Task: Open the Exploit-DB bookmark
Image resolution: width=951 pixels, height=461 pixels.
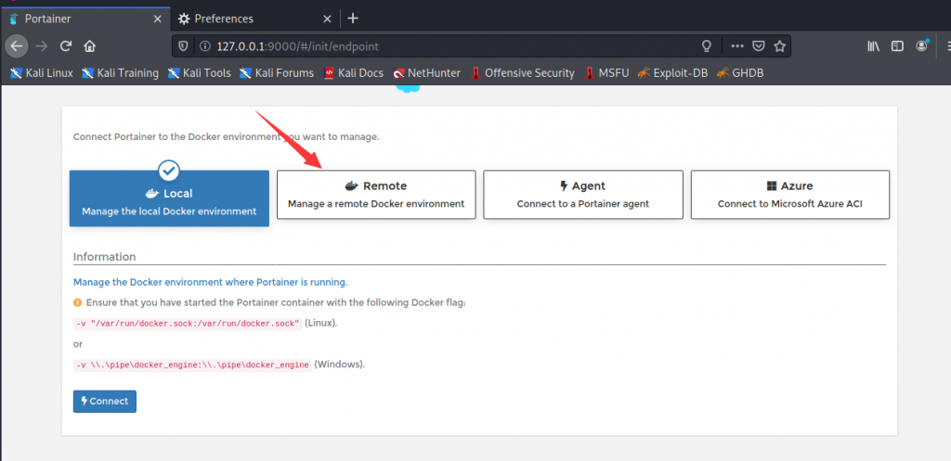Action: pyautogui.click(x=672, y=73)
